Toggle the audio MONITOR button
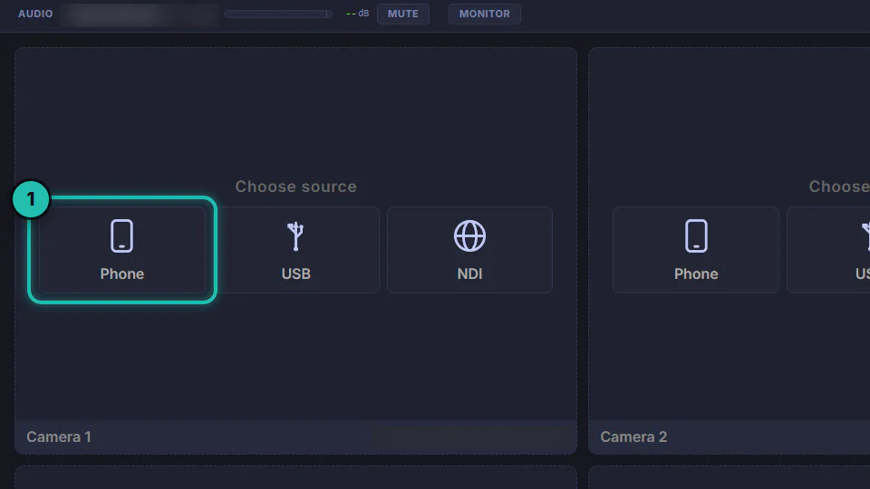870x489 pixels. pos(484,14)
